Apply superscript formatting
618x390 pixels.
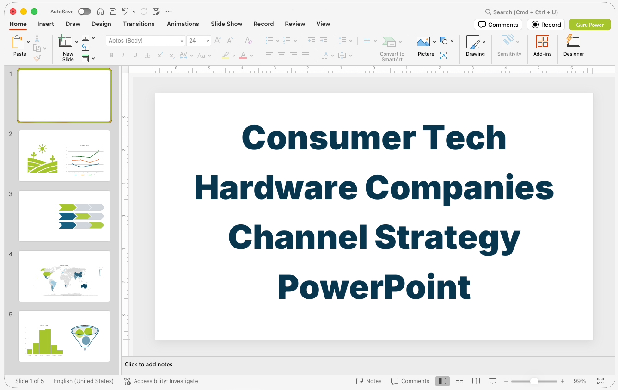pos(160,56)
